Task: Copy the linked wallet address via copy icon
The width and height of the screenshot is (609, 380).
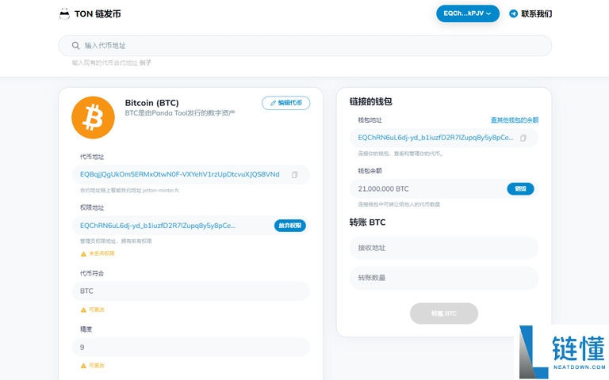Action: (x=523, y=138)
